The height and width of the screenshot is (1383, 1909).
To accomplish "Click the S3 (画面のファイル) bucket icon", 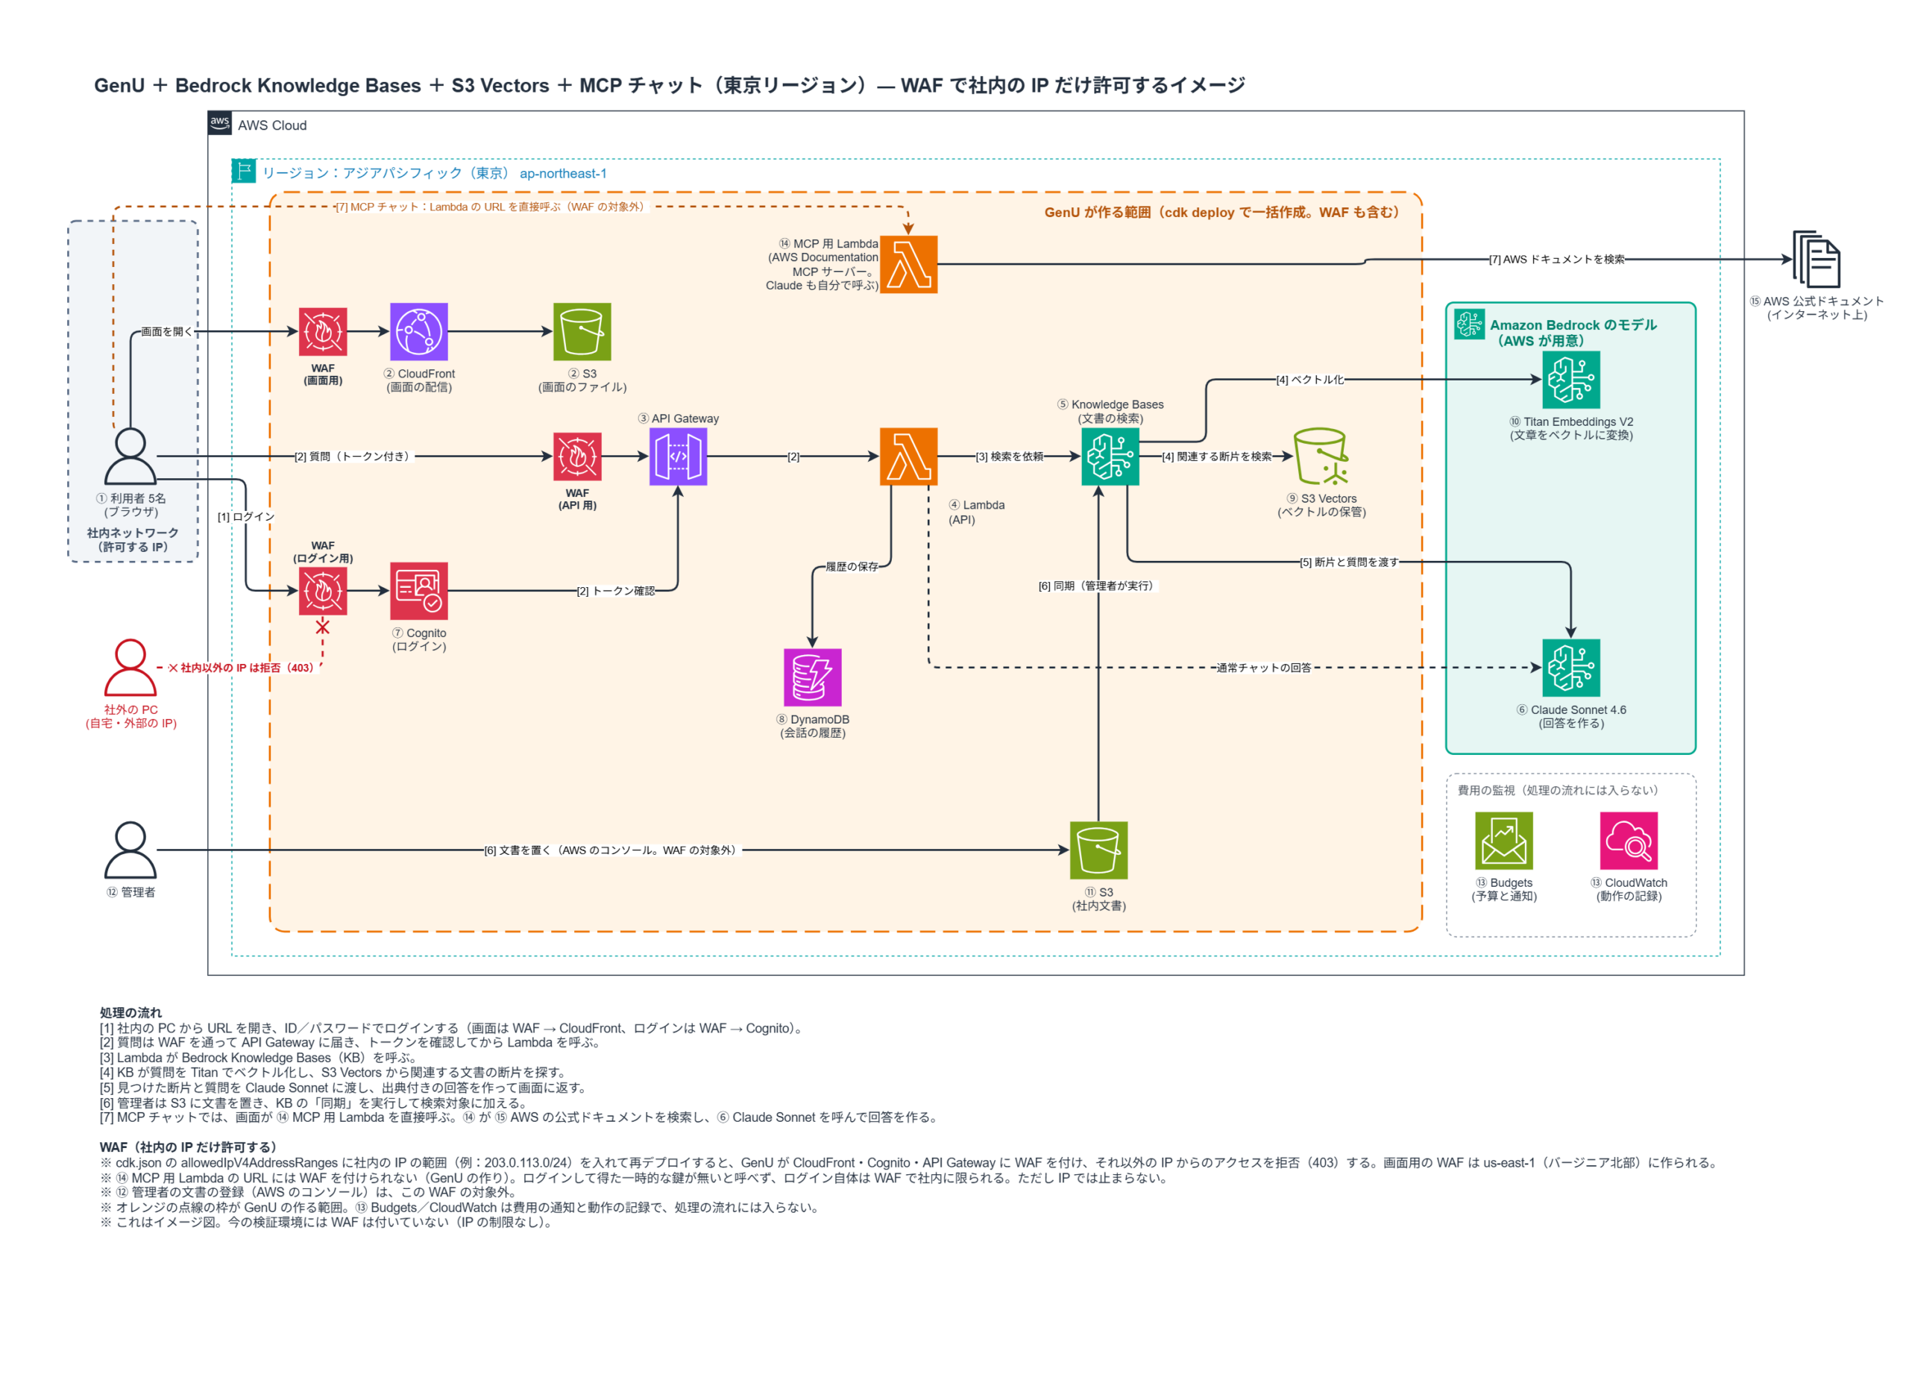I will (x=582, y=332).
